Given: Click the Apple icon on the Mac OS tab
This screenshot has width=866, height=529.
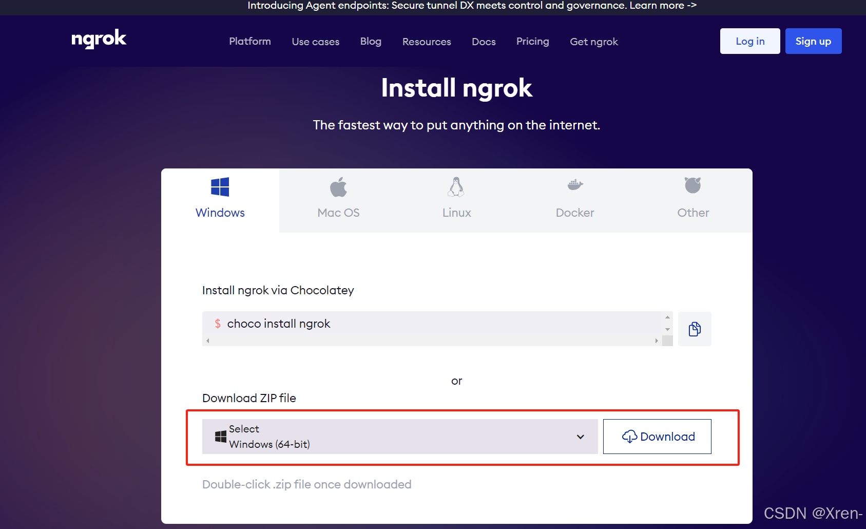Looking at the screenshot, I should click(x=338, y=186).
